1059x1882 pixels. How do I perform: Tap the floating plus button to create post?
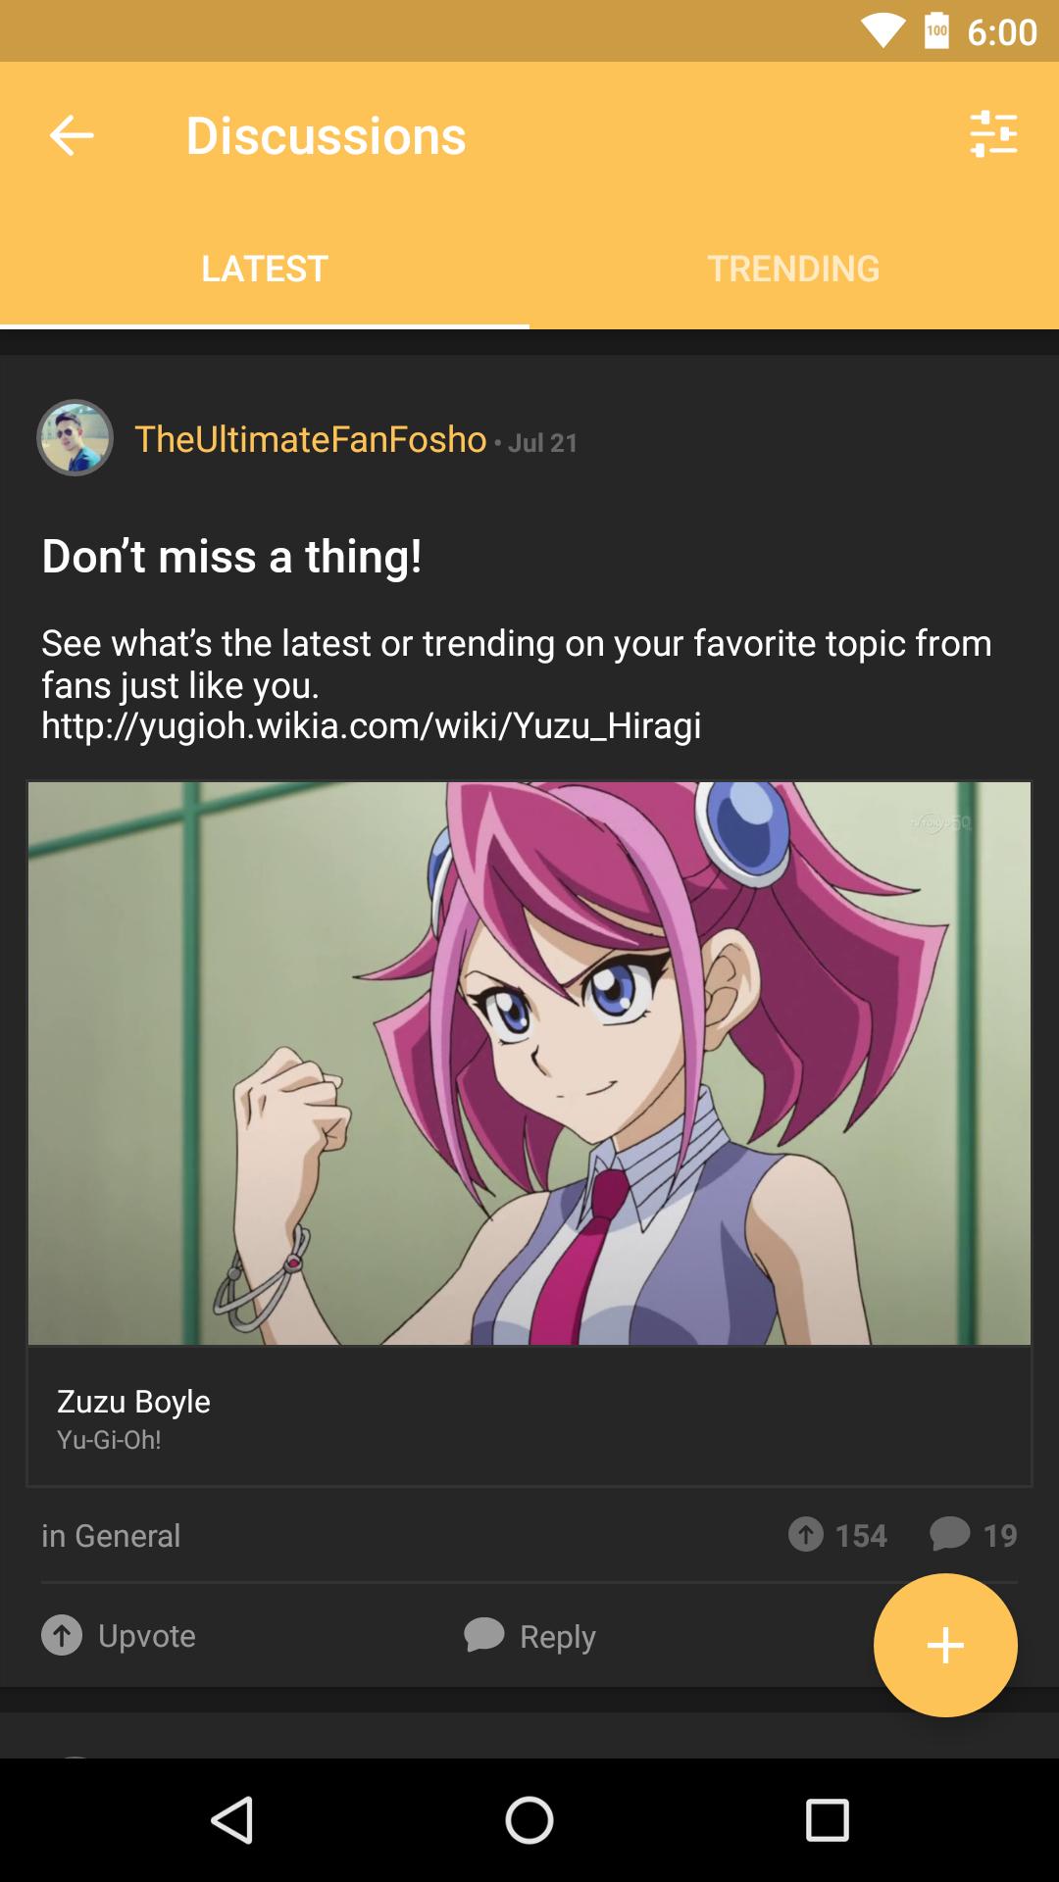click(x=944, y=1646)
